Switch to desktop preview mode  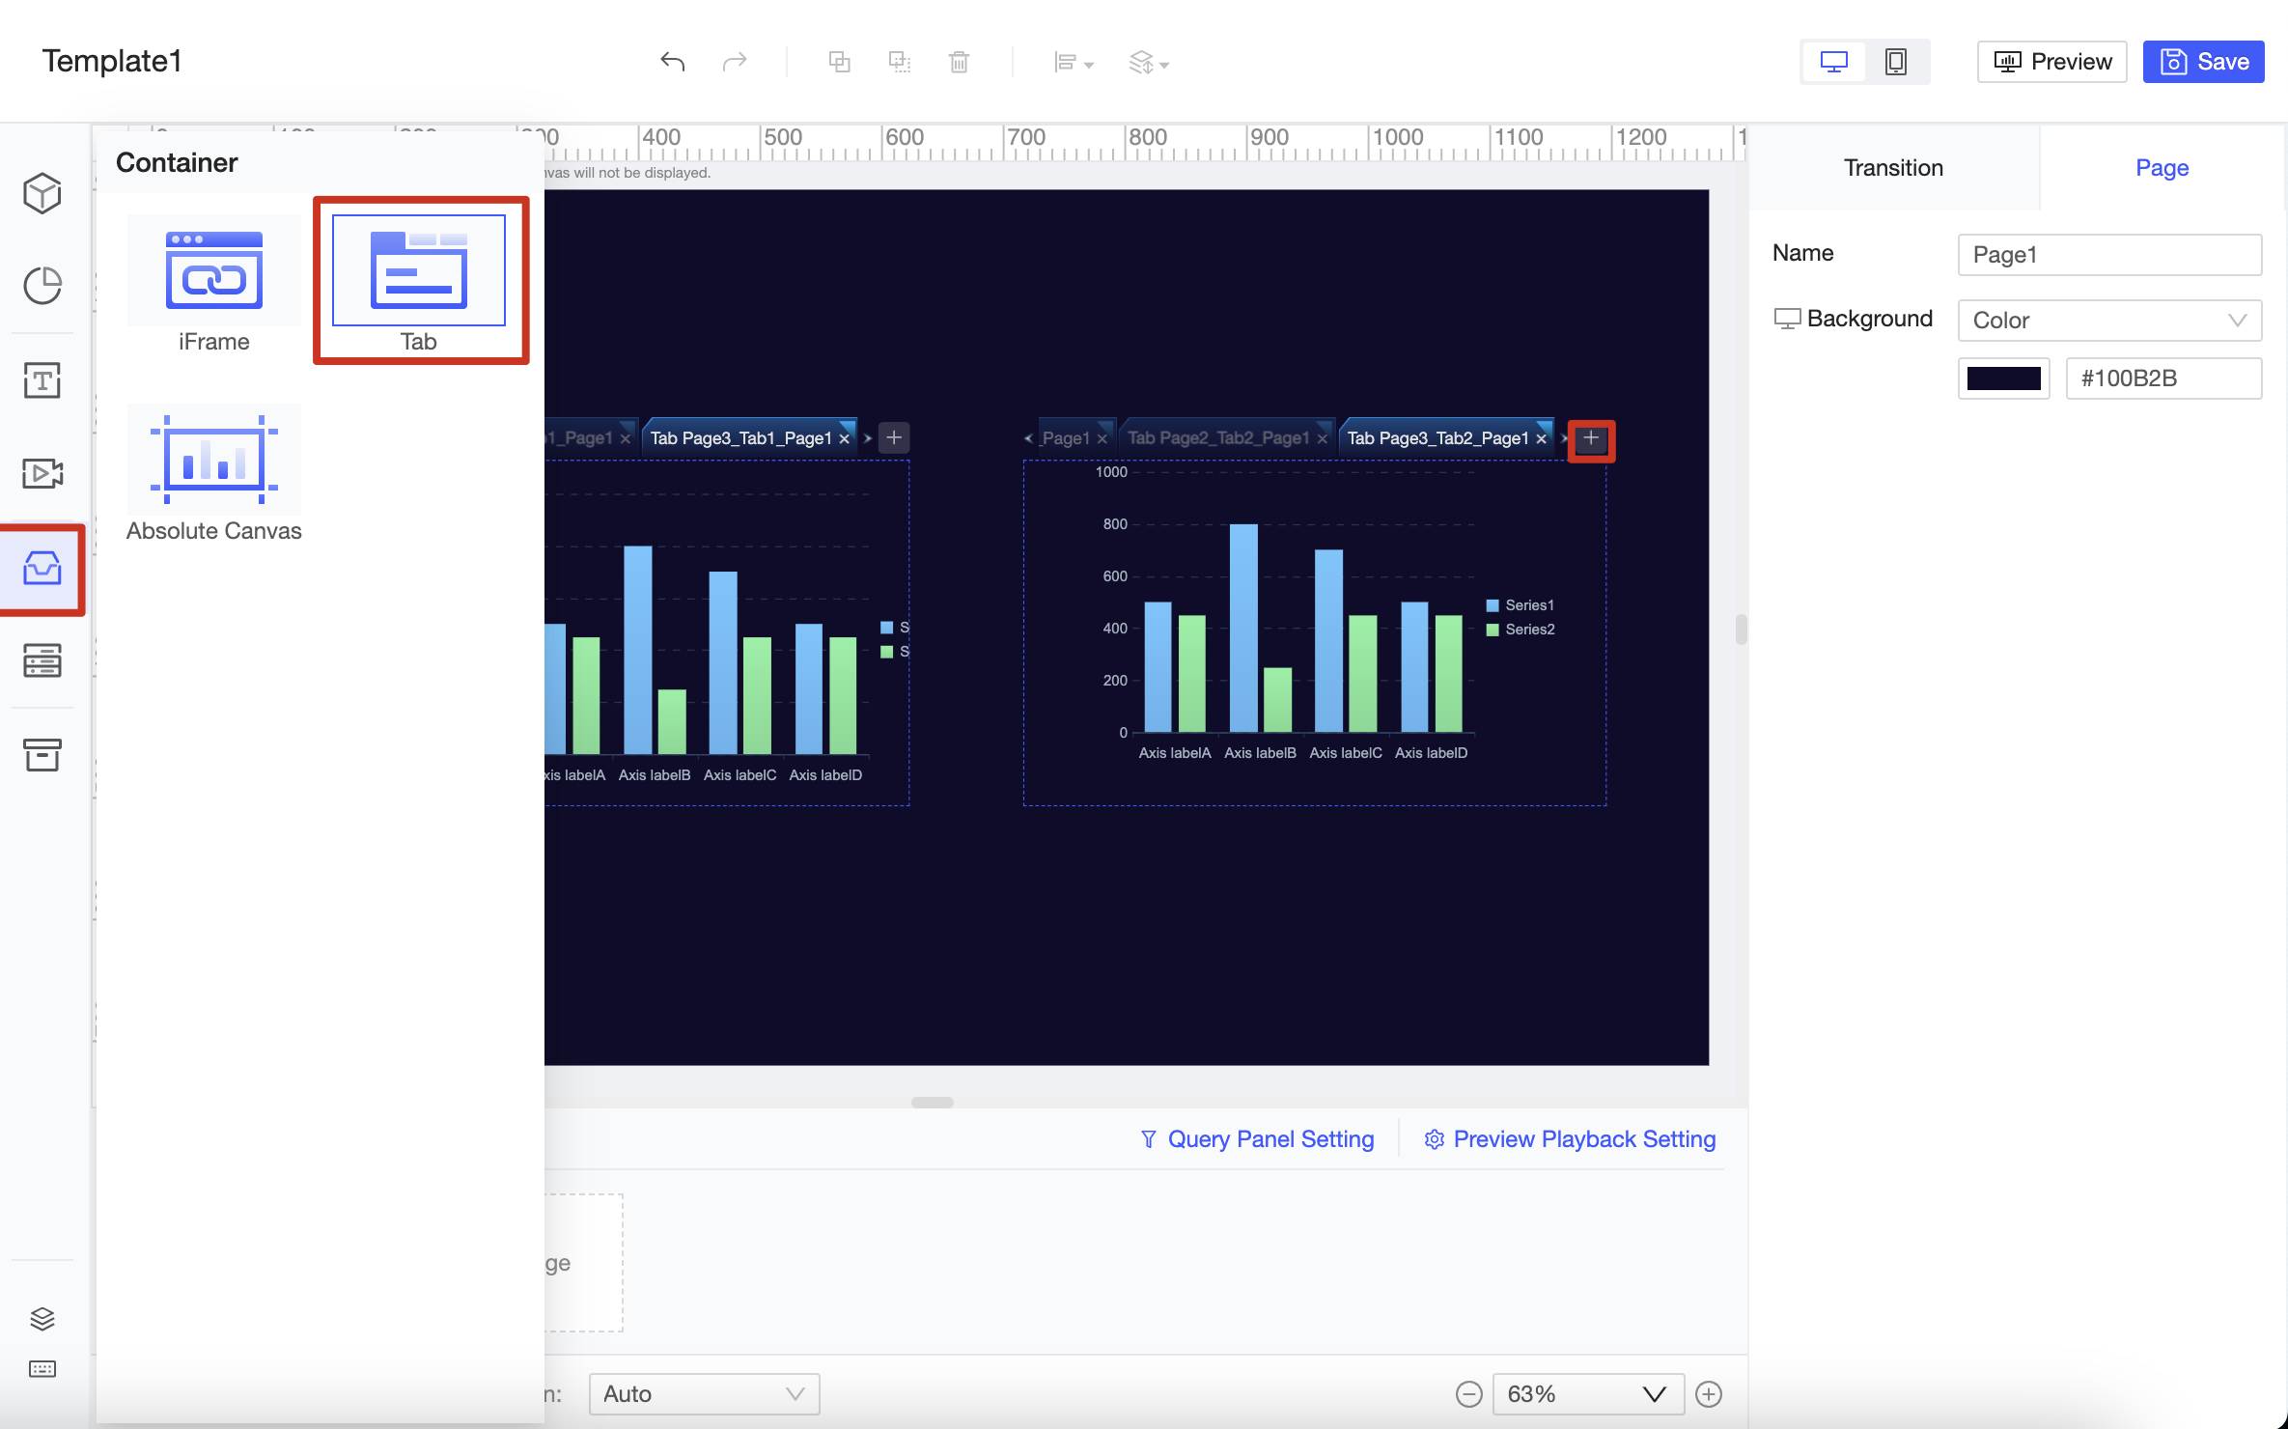coord(1833,61)
